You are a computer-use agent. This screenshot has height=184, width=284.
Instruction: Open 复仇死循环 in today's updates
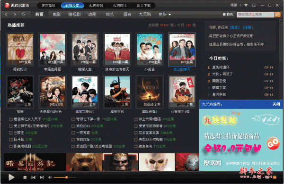point(221,67)
